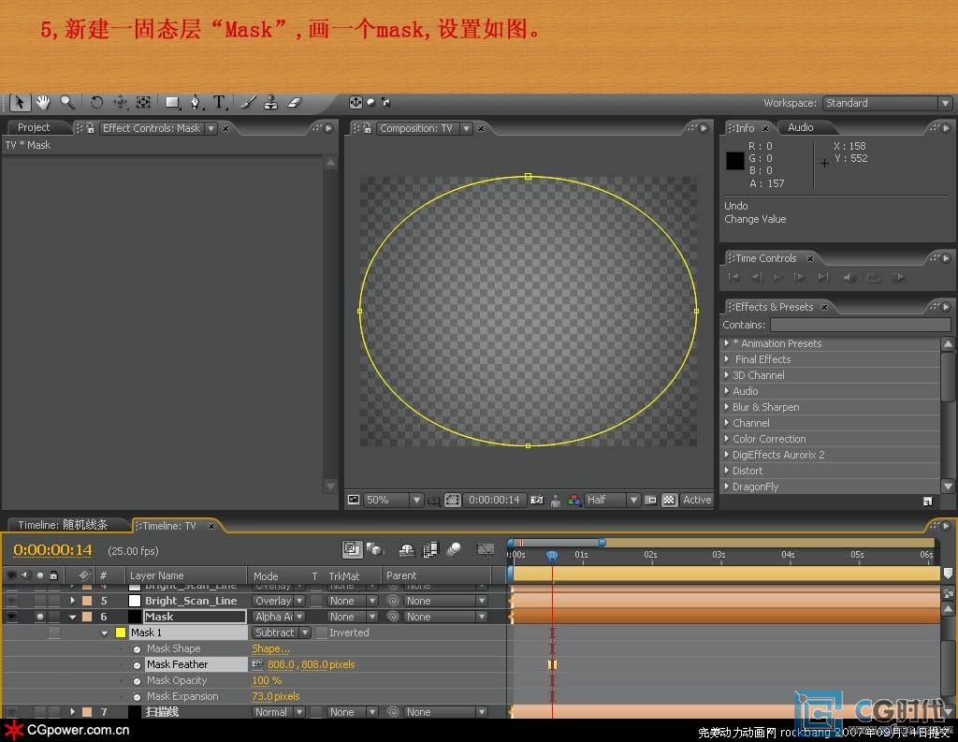The height and width of the screenshot is (742, 958).
Task: Toggle the lock box for Mask 1
Action: coord(53,633)
